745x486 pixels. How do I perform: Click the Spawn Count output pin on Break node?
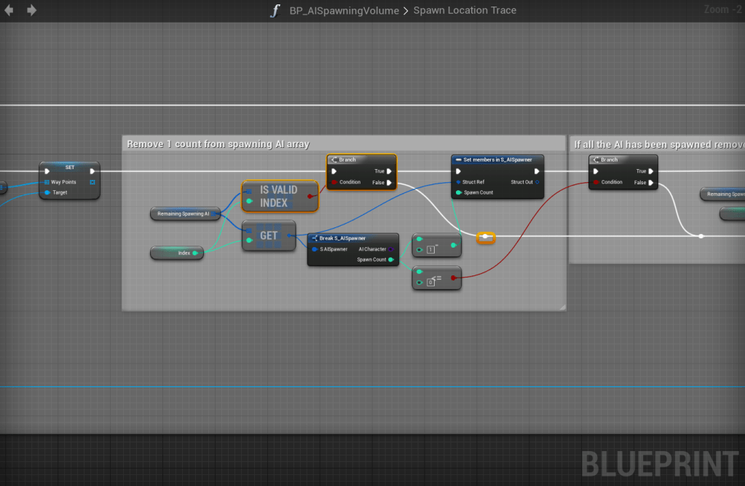391,259
